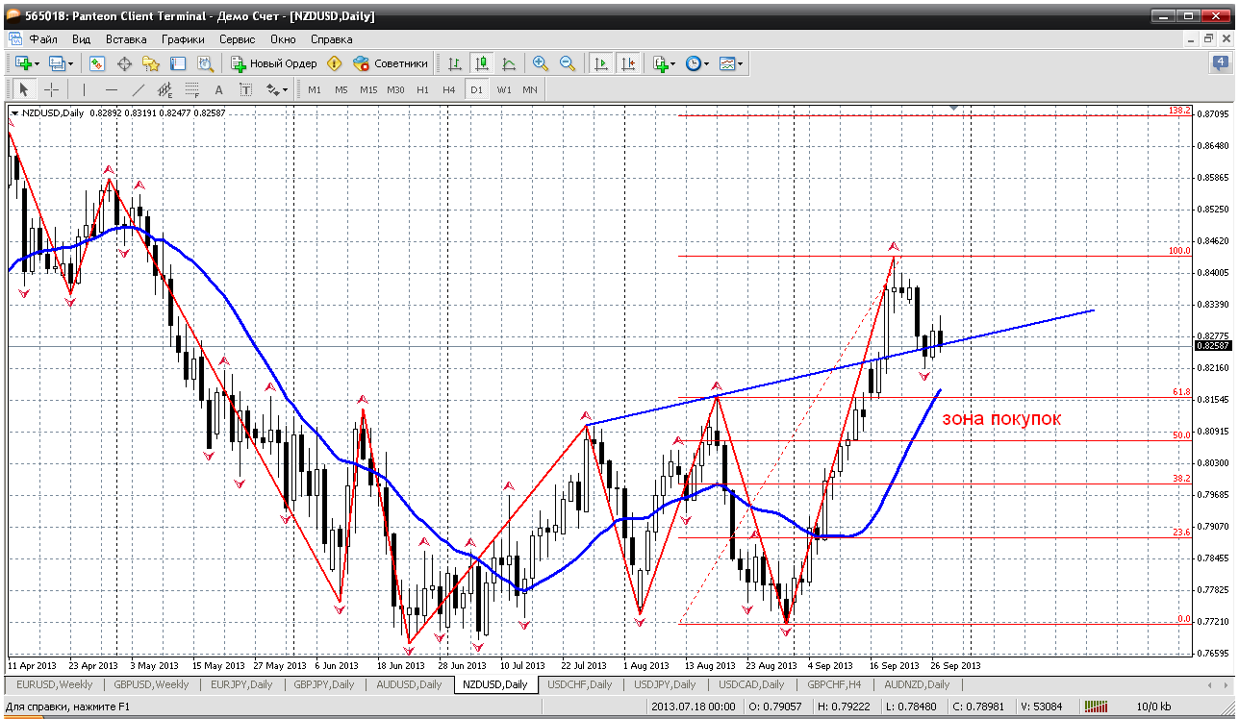Toggle chart shift from right edge
The image size is (1239, 719).
click(x=628, y=63)
